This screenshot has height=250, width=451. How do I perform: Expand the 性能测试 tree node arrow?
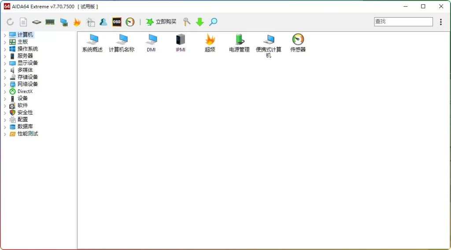(5, 134)
